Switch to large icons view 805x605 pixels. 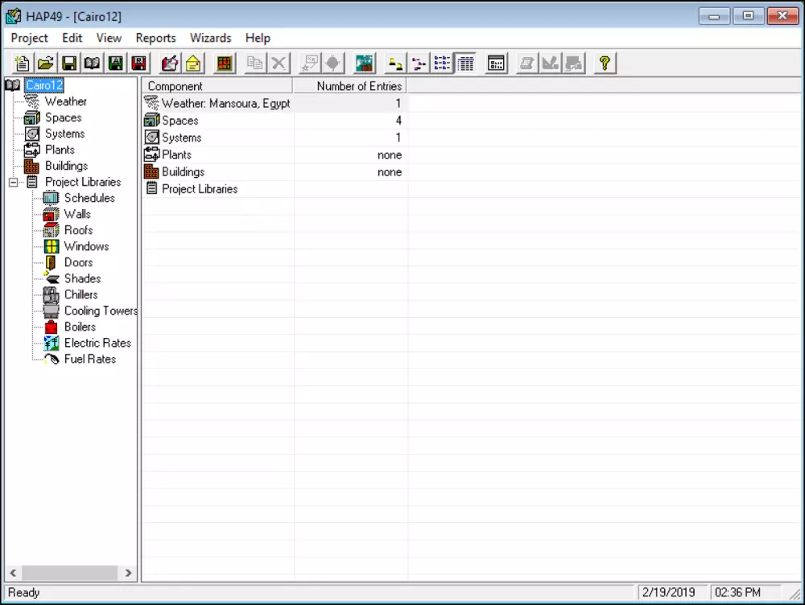tap(395, 63)
